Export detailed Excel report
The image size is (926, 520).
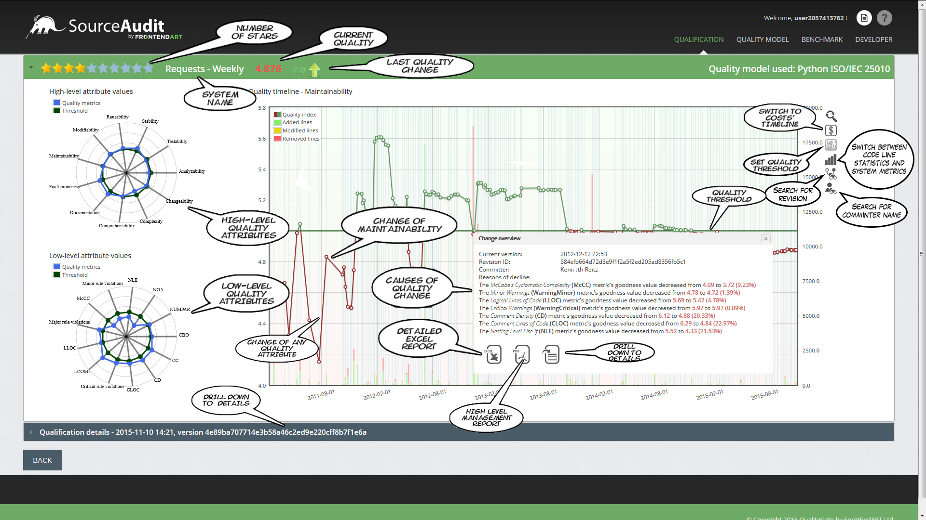click(x=493, y=355)
